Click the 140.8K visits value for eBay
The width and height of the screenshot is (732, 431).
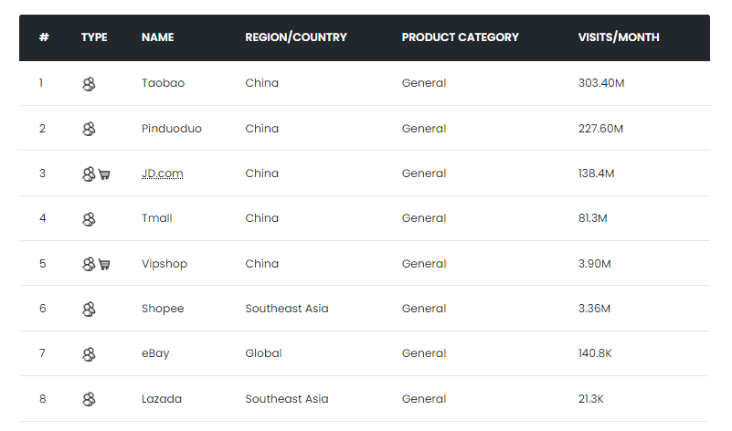(595, 353)
